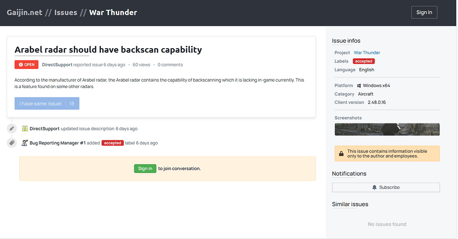458x239 pixels.
Task: Click DirectSupport avatar in the update entry
Action: (25, 128)
